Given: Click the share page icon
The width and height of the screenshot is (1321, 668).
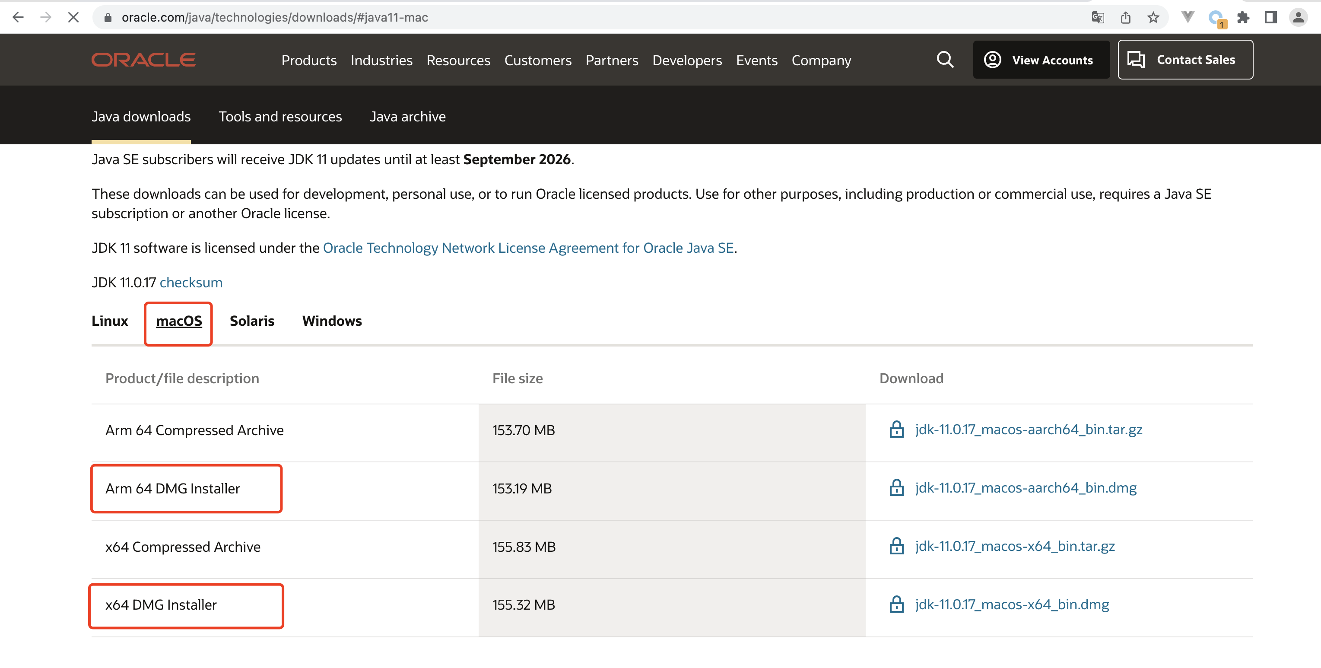Looking at the screenshot, I should coord(1125,17).
